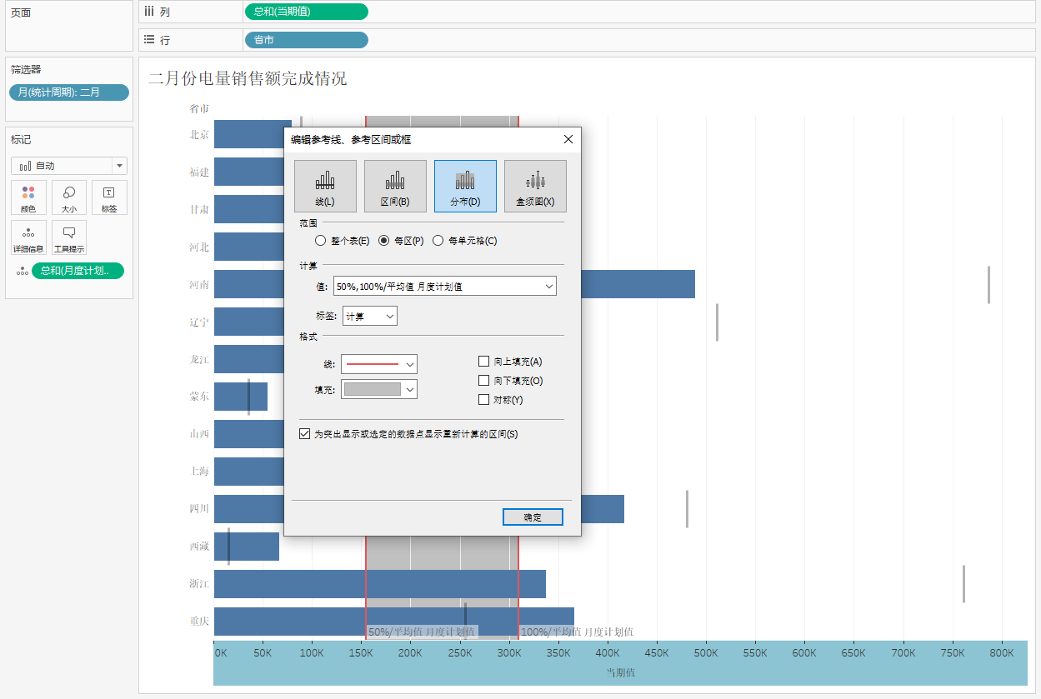Screen dimensions: 1041x699
Task: Click the 月(统计周期): 二月 filter pill
Action: point(69,92)
